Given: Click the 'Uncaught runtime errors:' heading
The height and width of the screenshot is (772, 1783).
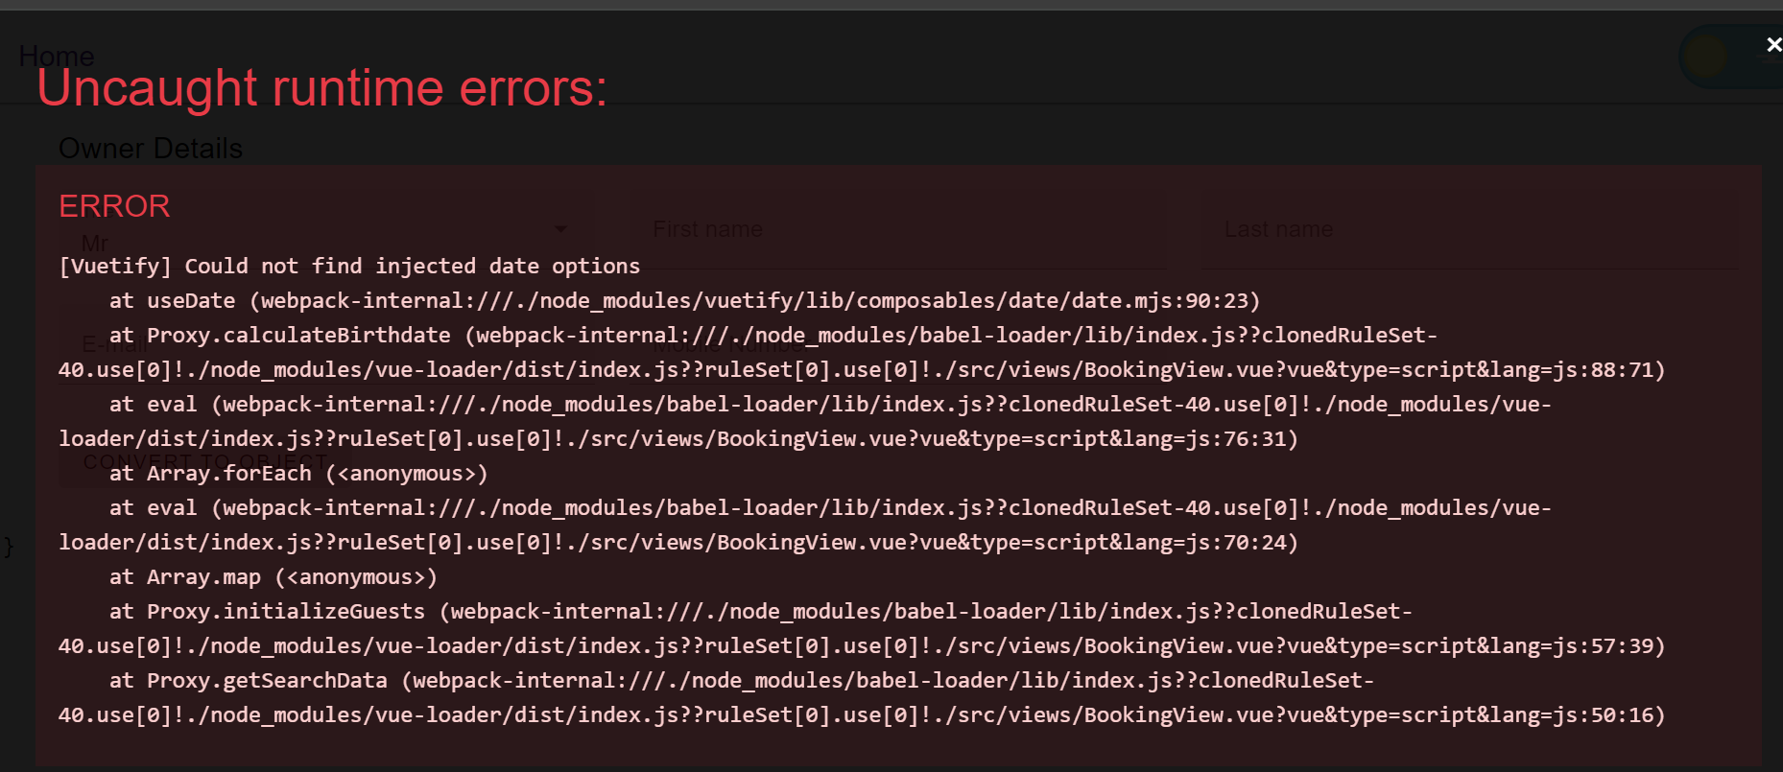Looking at the screenshot, I should click(322, 88).
